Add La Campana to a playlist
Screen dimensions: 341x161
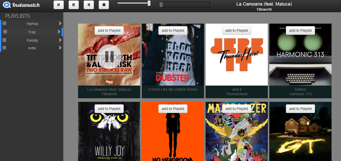[x=109, y=30]
